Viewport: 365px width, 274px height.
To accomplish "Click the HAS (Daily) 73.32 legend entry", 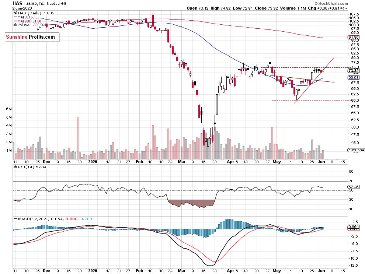I will click(36, 13).
